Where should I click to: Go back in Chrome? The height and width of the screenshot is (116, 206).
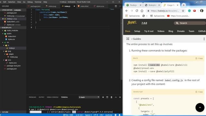126,11
